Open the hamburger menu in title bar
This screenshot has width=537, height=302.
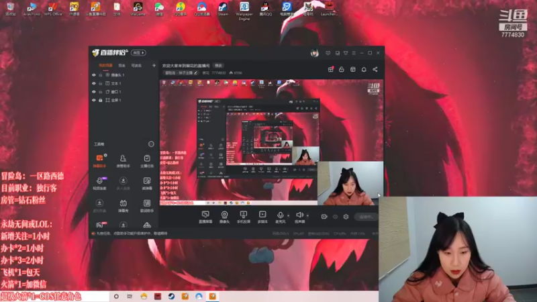354,53
